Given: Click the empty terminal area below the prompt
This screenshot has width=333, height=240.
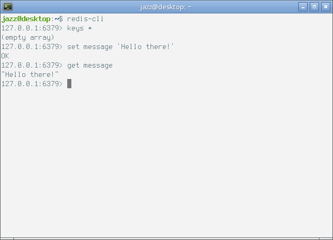Looking at the screenshot, I should (x=166, y=161).
